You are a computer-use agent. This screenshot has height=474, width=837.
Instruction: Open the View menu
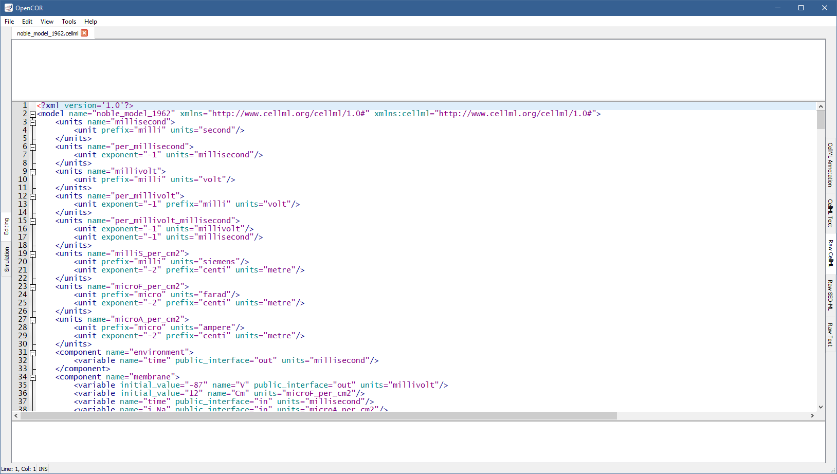pos(47,22)
